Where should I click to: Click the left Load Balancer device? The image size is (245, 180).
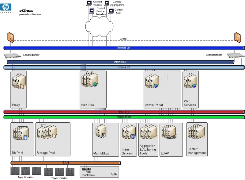[x=12, y=56]
